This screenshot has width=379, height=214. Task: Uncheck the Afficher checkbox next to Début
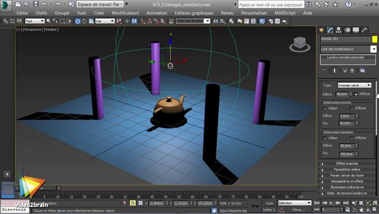pyautogui.click(x=356, y=95)
